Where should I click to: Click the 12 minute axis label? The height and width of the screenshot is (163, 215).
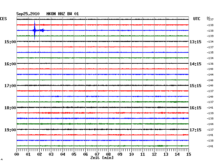pos(154,154)
